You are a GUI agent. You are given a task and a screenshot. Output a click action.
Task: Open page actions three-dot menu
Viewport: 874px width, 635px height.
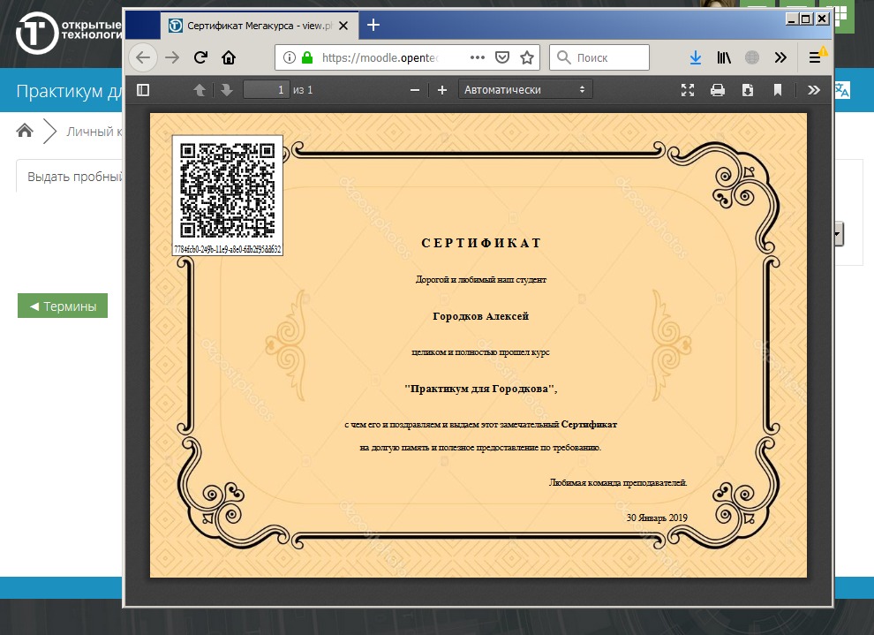pos(477,57)
